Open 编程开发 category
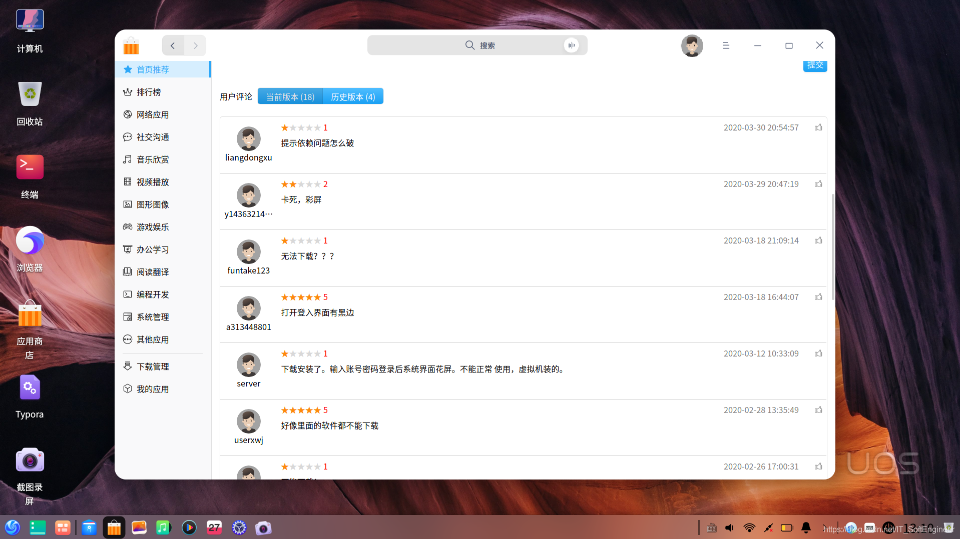This screenshot has width=960, height=539. pos(163,294)
